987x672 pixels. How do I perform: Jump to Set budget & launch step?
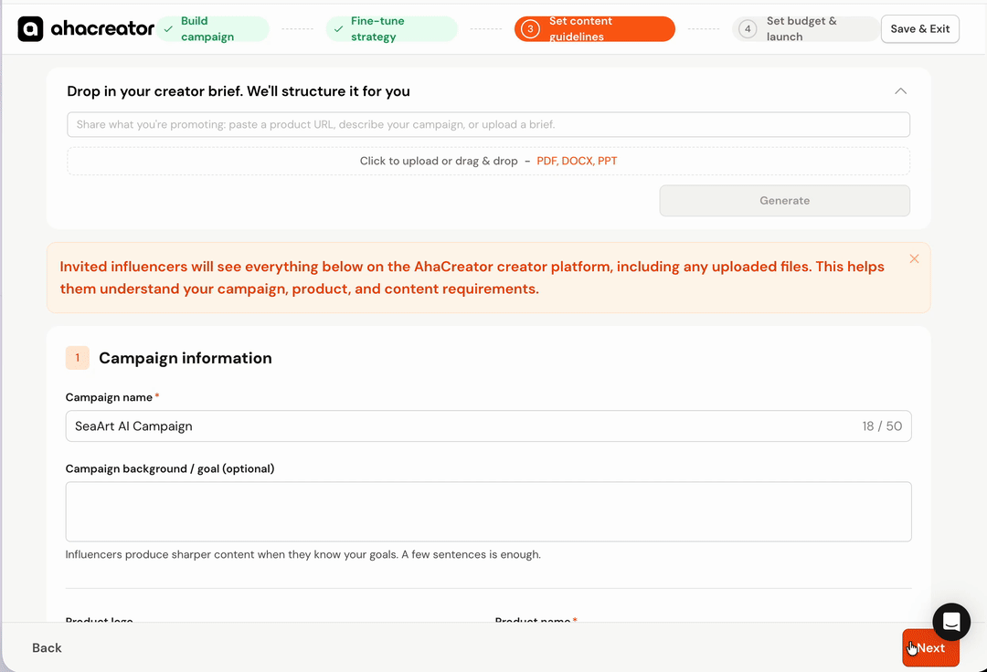click(805, 29)
